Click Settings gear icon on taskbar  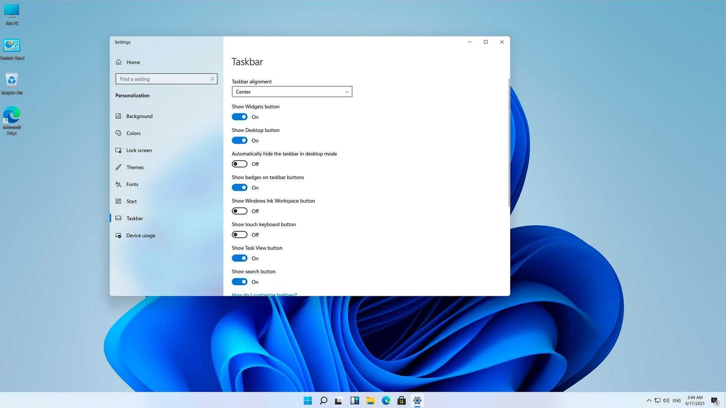click(x=417, y=400)
